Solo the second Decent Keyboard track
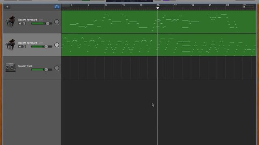Viewport: 259px width, 145px height. click(x=24, y=47)
